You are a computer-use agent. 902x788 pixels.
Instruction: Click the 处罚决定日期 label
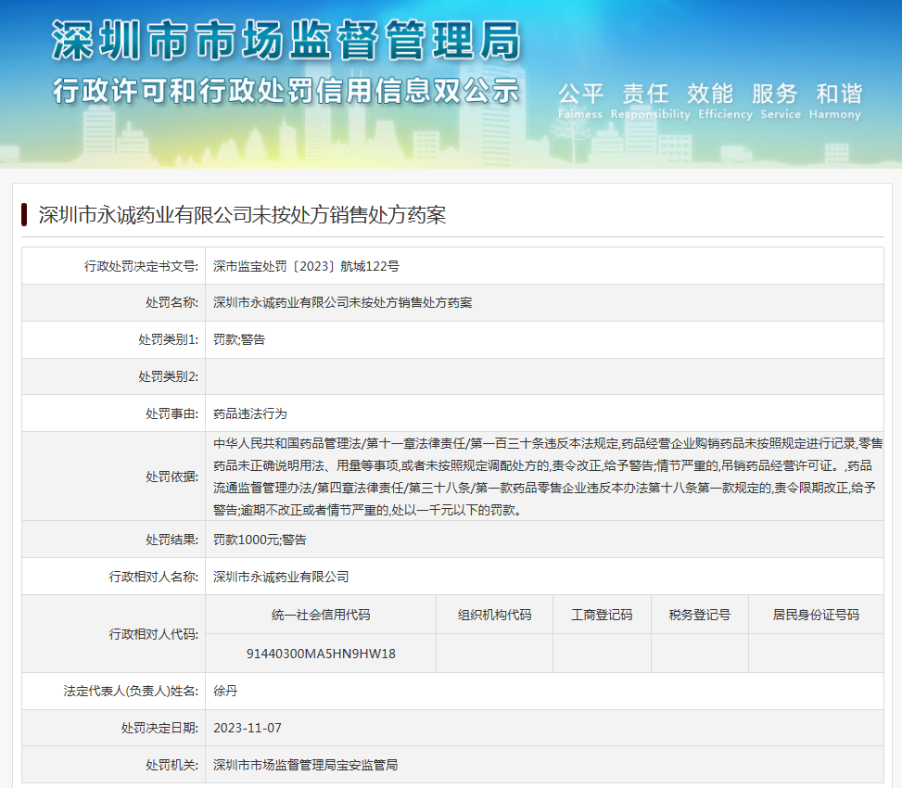click(x=159, y=728)
